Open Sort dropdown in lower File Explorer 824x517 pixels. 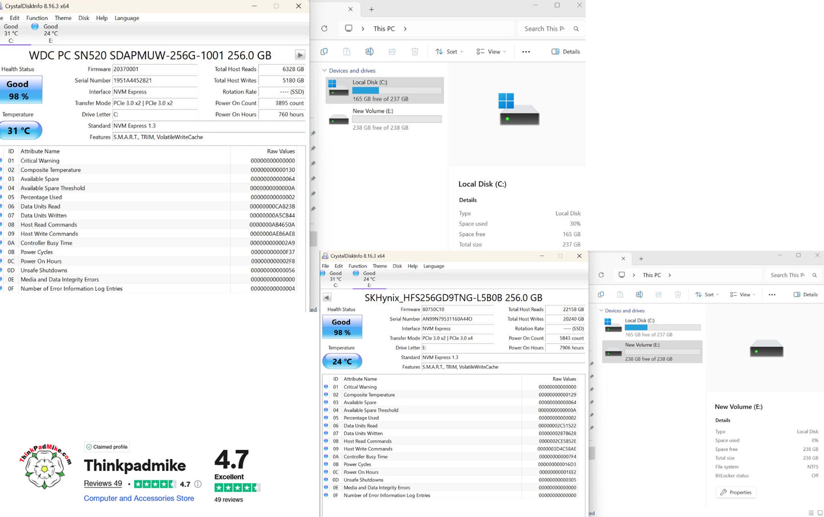tap(707, 294)
